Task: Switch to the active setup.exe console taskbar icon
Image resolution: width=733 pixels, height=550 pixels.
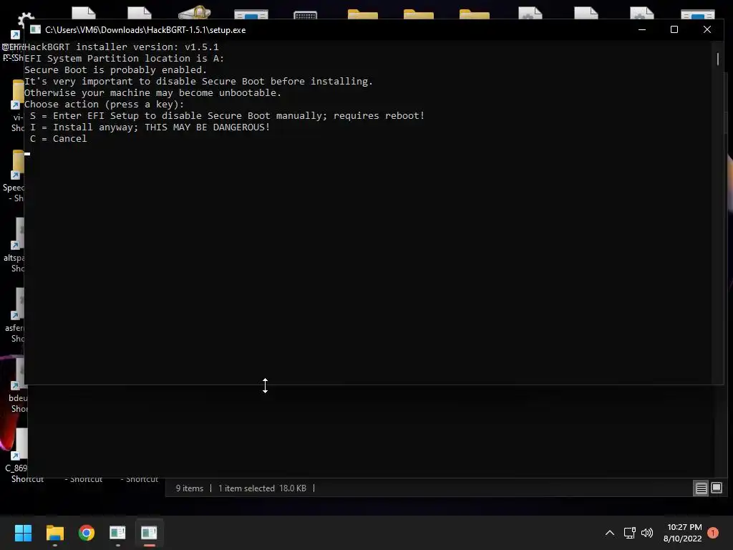Action: [x=149, y=533]
